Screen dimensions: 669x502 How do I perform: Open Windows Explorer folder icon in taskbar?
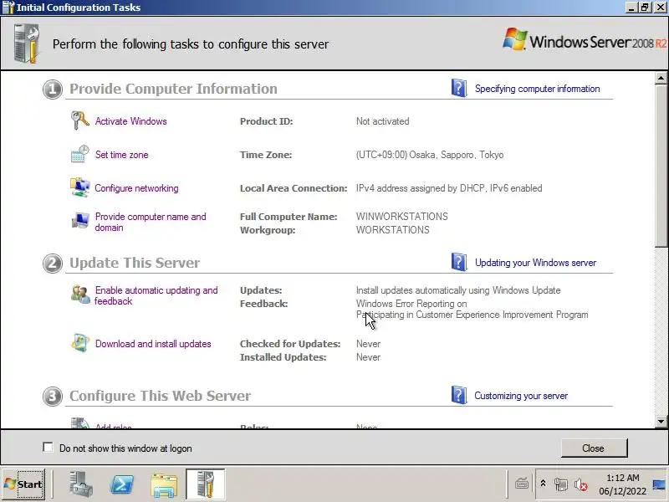[x=164, y=484]
